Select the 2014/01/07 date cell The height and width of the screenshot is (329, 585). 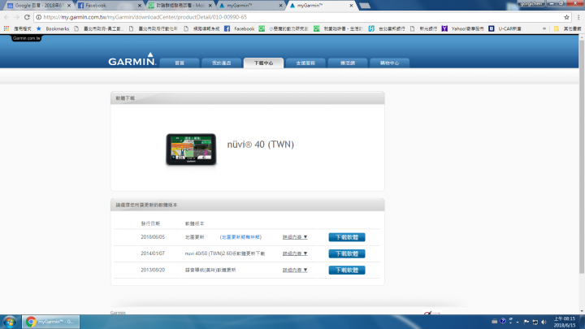tap(153, 253)
